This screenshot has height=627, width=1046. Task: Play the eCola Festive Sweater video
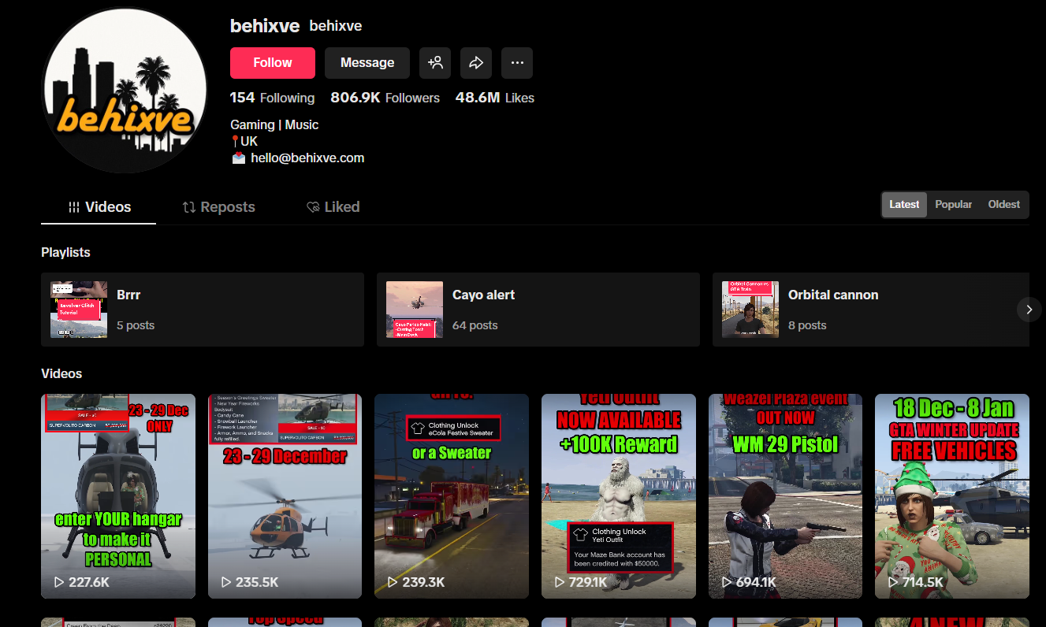452,496
